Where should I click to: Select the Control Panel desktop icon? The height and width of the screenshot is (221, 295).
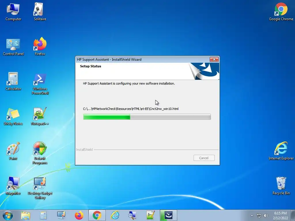tap(13, 47)
